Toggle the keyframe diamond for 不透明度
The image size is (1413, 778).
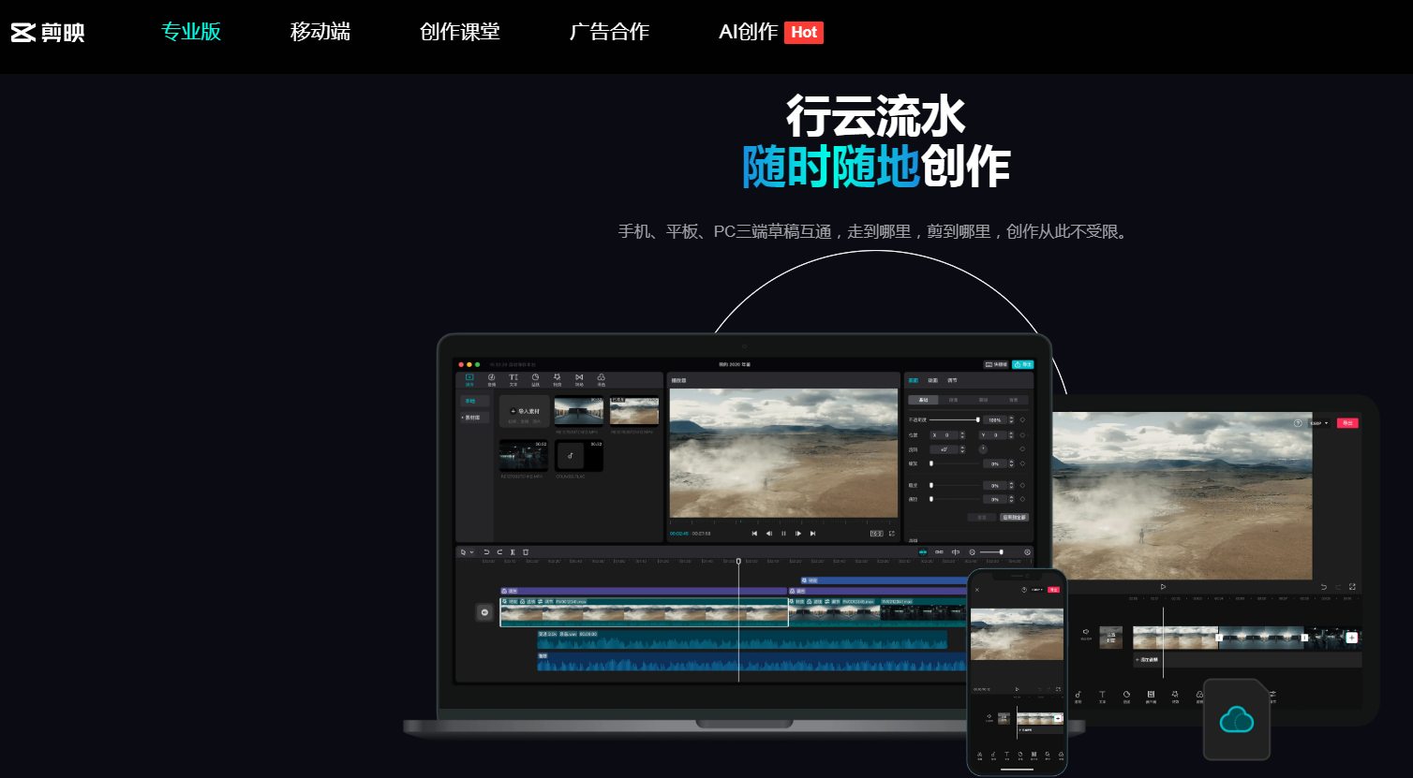pyautogui.click(x=1022, y=419)
